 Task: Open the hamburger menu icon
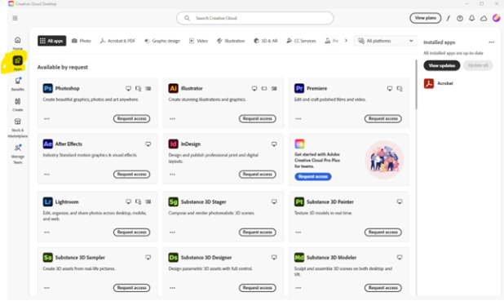(15, 18)
